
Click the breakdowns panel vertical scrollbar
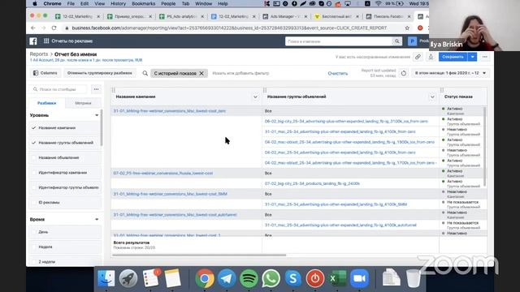click(101, 128)
